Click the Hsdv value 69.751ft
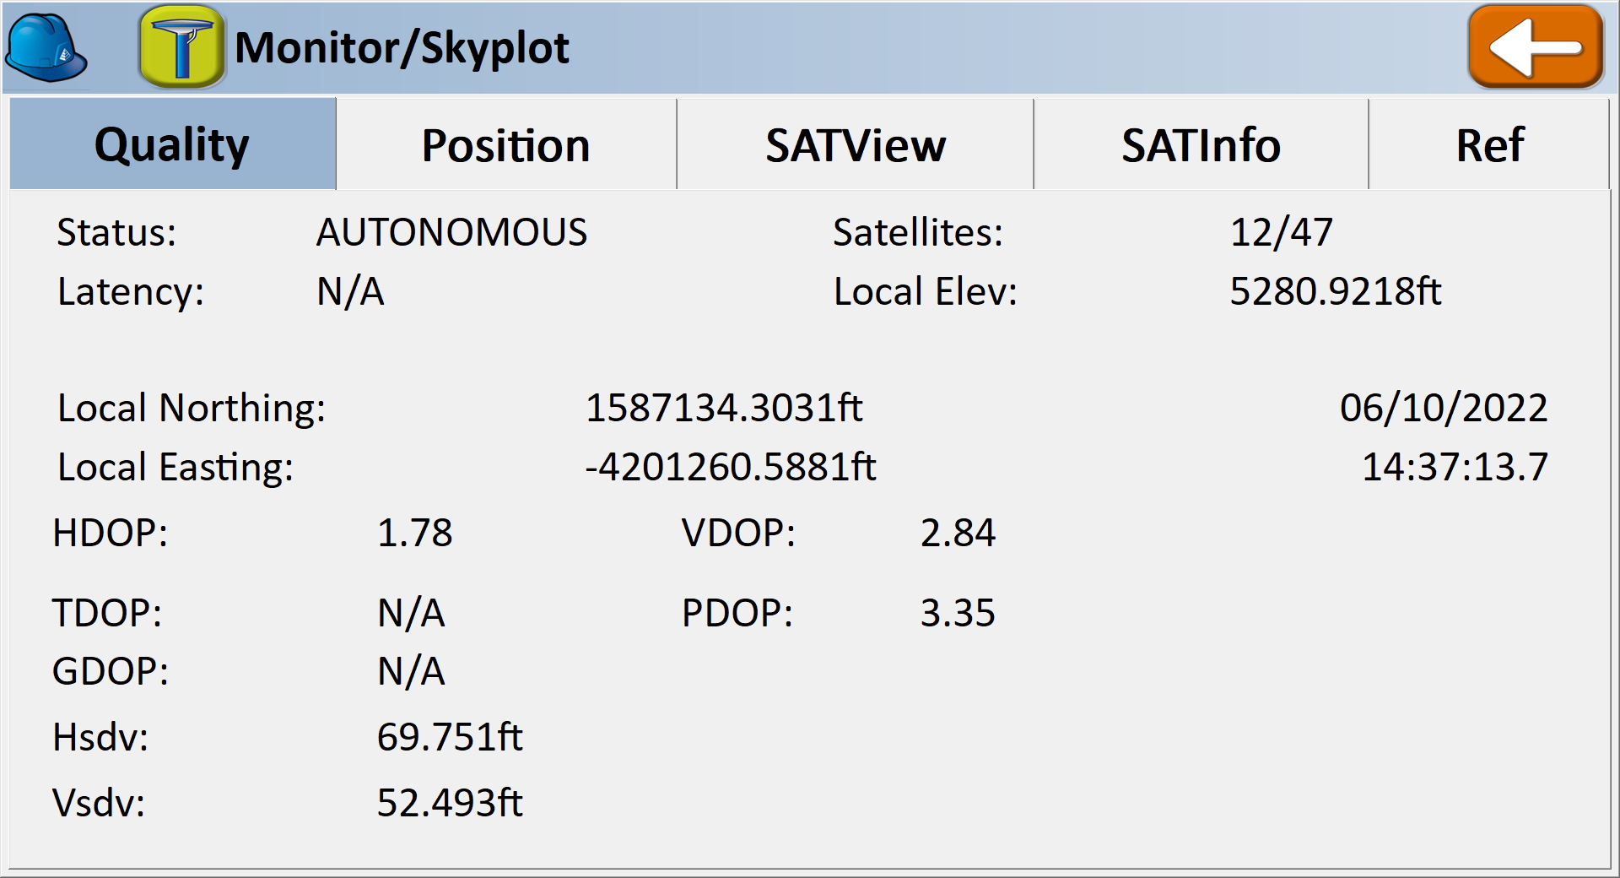This screenshot has width=1620, height=878. click(x=450, y=737)
